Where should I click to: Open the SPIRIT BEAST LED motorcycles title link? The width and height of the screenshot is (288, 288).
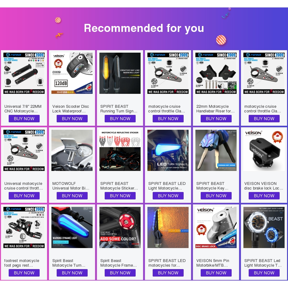(167, 263)
